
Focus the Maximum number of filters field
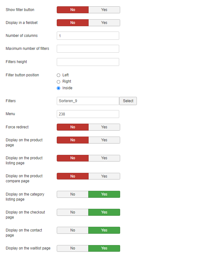88,49
